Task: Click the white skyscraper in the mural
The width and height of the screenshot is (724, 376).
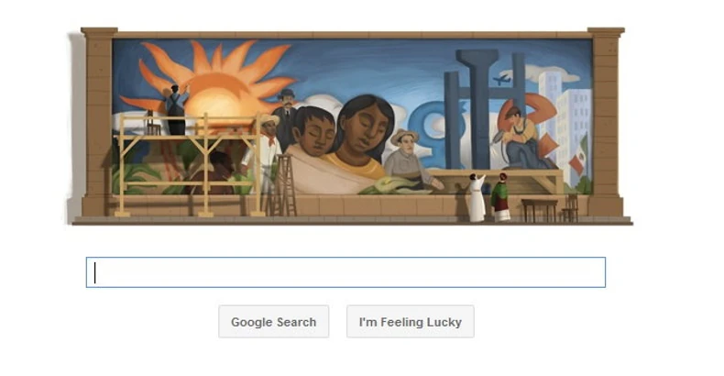Action: (x=574, y=132)
